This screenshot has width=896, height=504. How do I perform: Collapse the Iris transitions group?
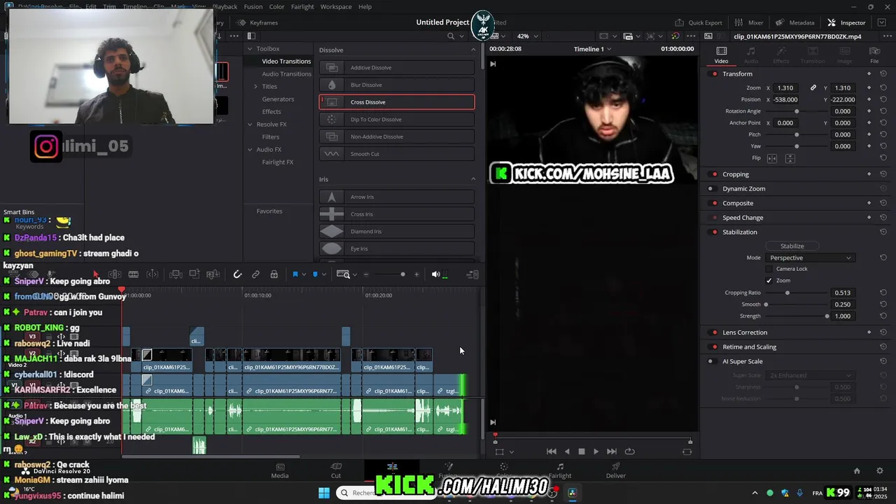(x=473, y=179)
